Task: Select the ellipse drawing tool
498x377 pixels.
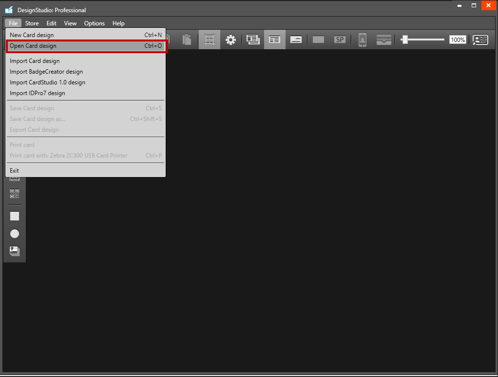Action: (15, 234)
